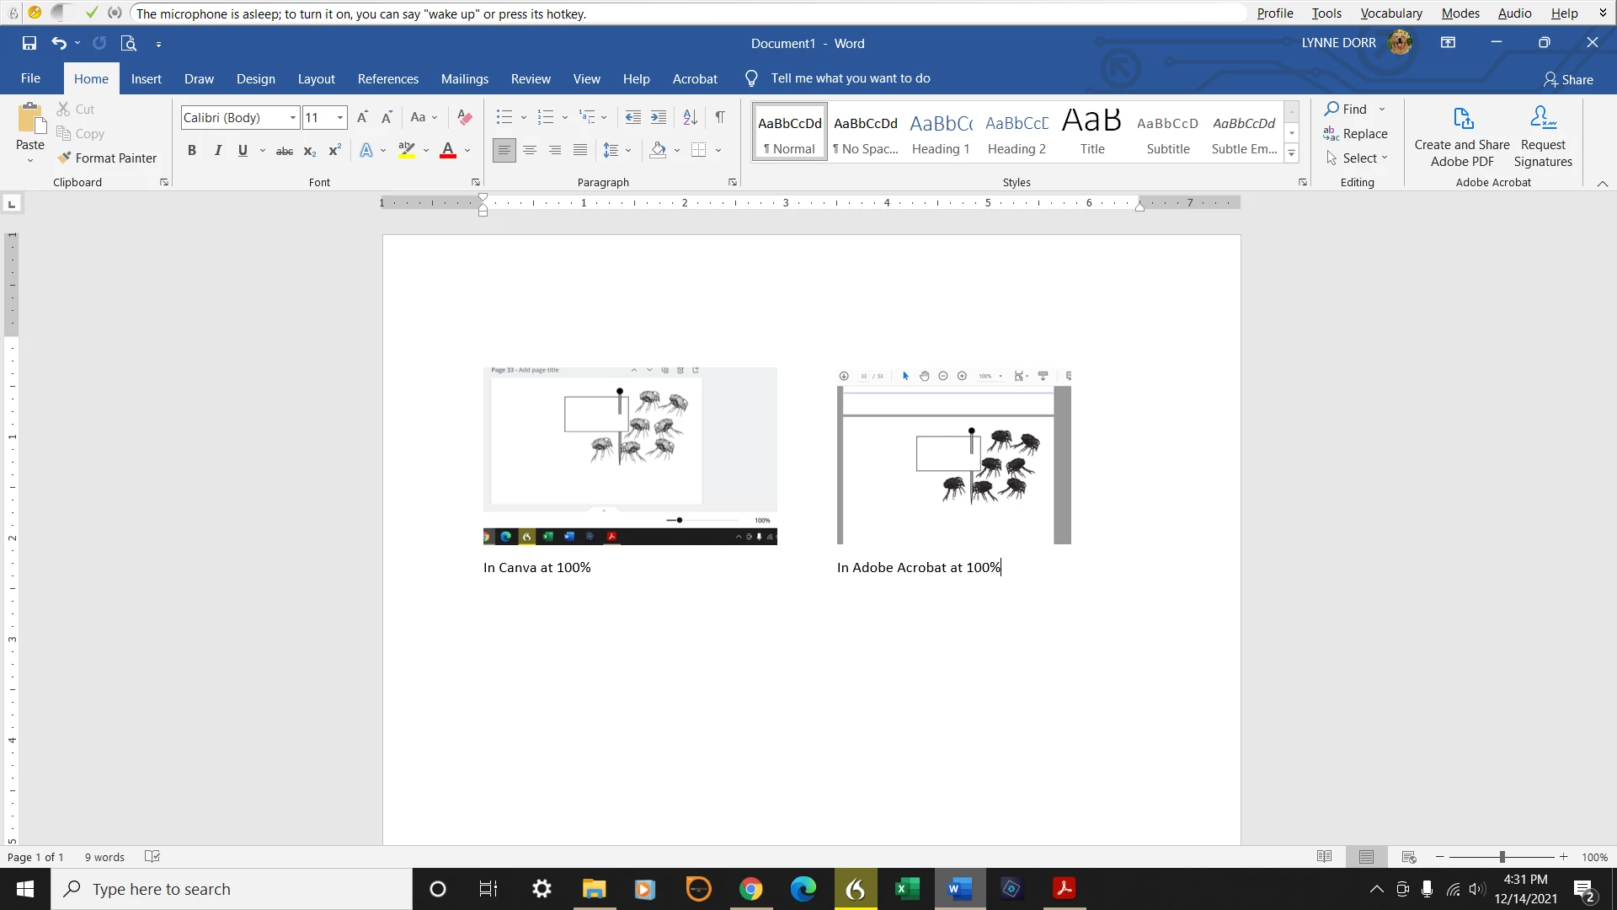This screenshot has height=910, width=1617.
Task: Click the Superscript icon
Action: (x=334, y=150)
